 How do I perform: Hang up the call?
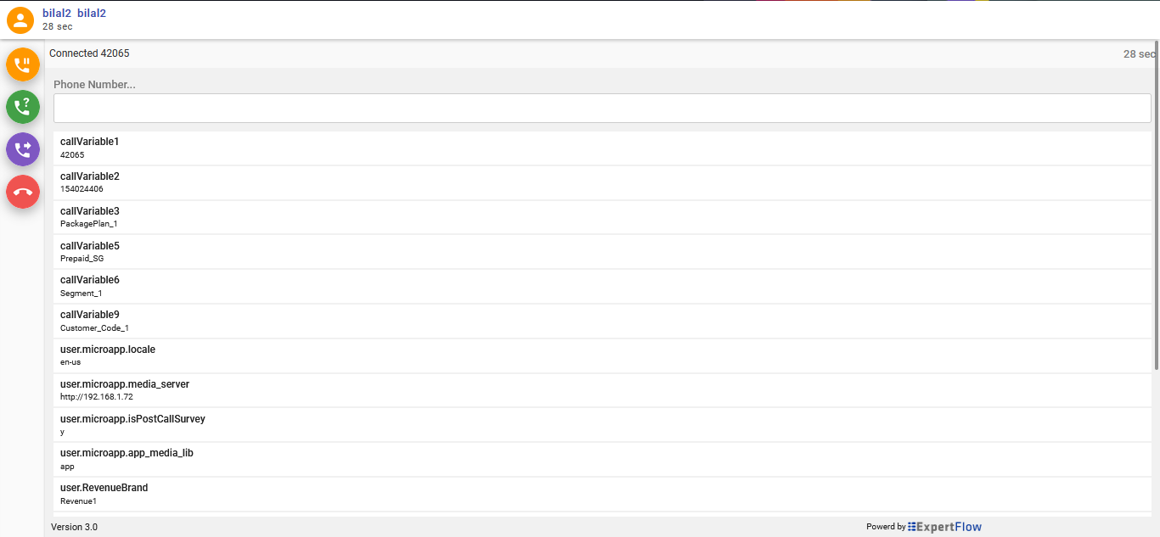[23, 192]
